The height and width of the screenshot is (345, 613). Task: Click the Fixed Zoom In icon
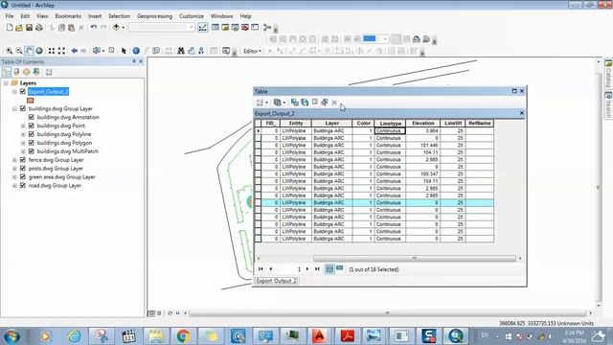coord(52,51)
